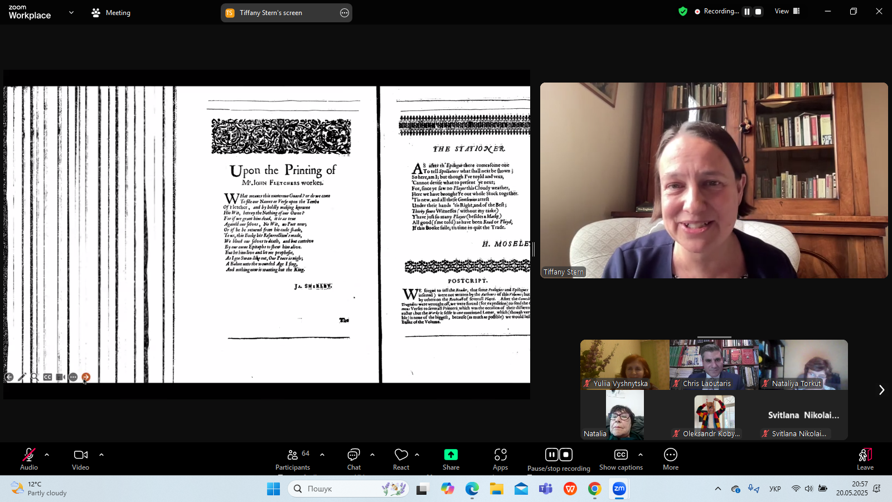Open the React emoji menu
This screenshot has width=892, height=502.
401,458
